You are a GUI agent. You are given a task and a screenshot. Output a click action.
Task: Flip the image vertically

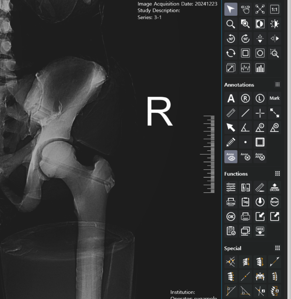click(x=260, y=39)
